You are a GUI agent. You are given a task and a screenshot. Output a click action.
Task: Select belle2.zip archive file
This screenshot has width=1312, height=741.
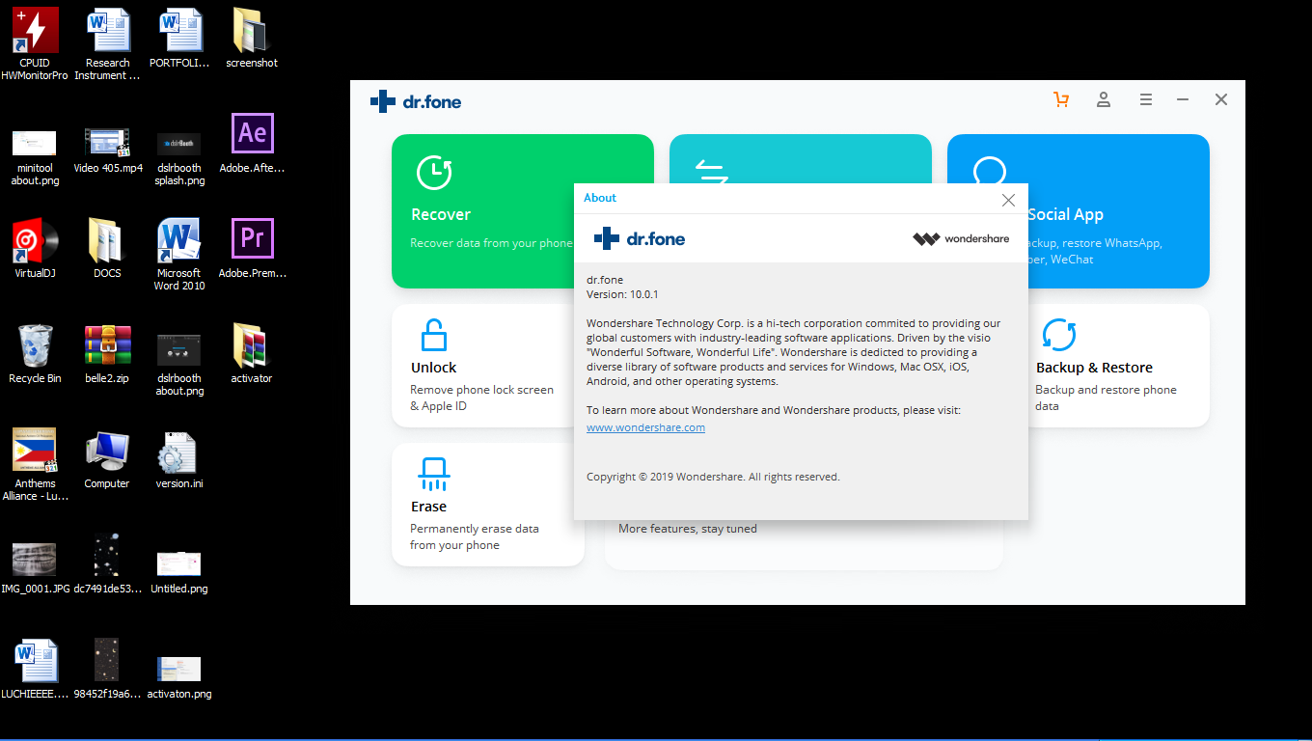107,353
